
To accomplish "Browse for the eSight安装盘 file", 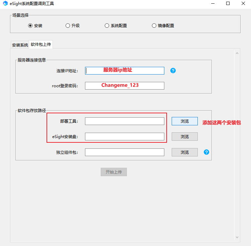I will (184, 136).
